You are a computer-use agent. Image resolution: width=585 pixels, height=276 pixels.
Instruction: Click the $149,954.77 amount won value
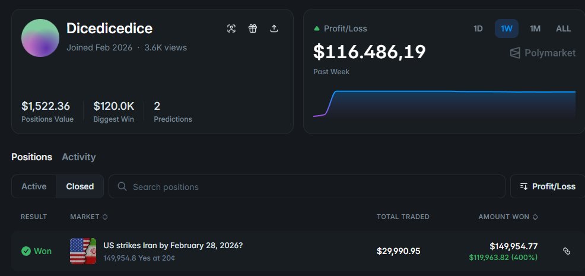(514, 246)
